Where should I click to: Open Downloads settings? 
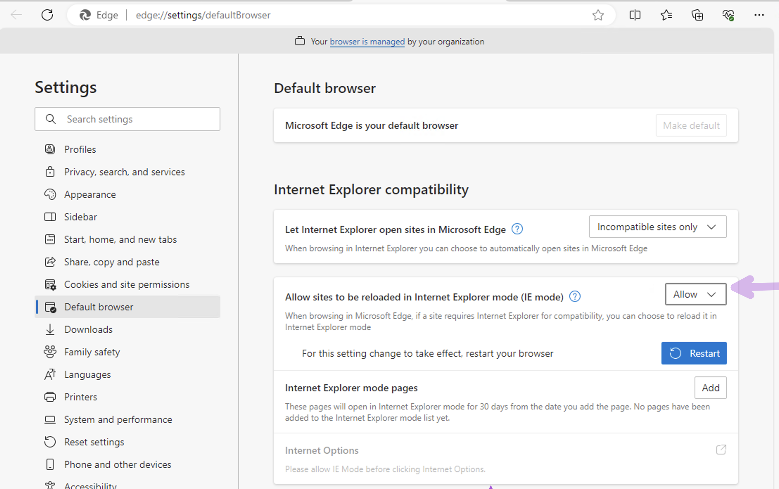(x=127, y=329)
